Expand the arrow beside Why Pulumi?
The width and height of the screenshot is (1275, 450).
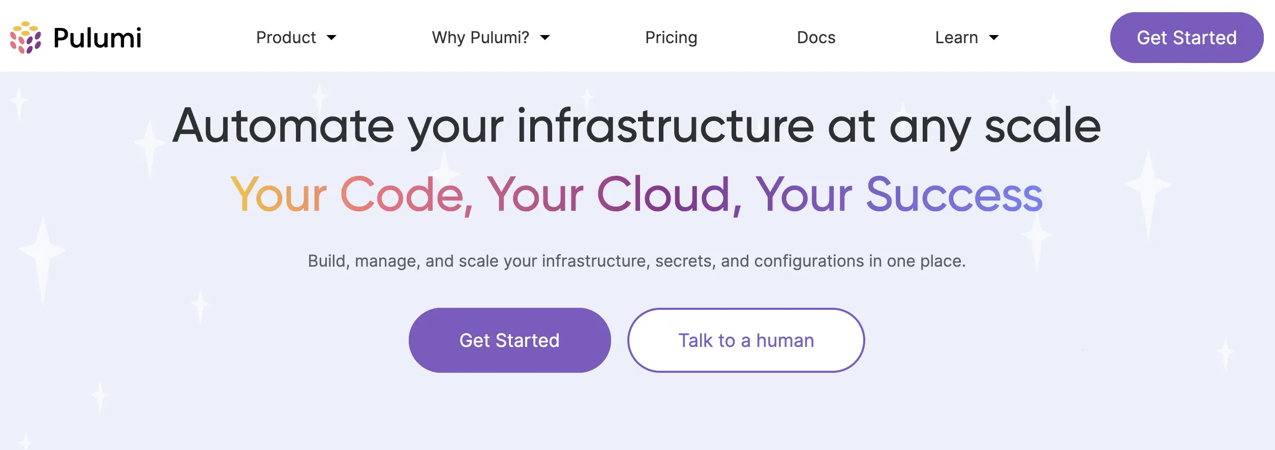click(545, 38)
